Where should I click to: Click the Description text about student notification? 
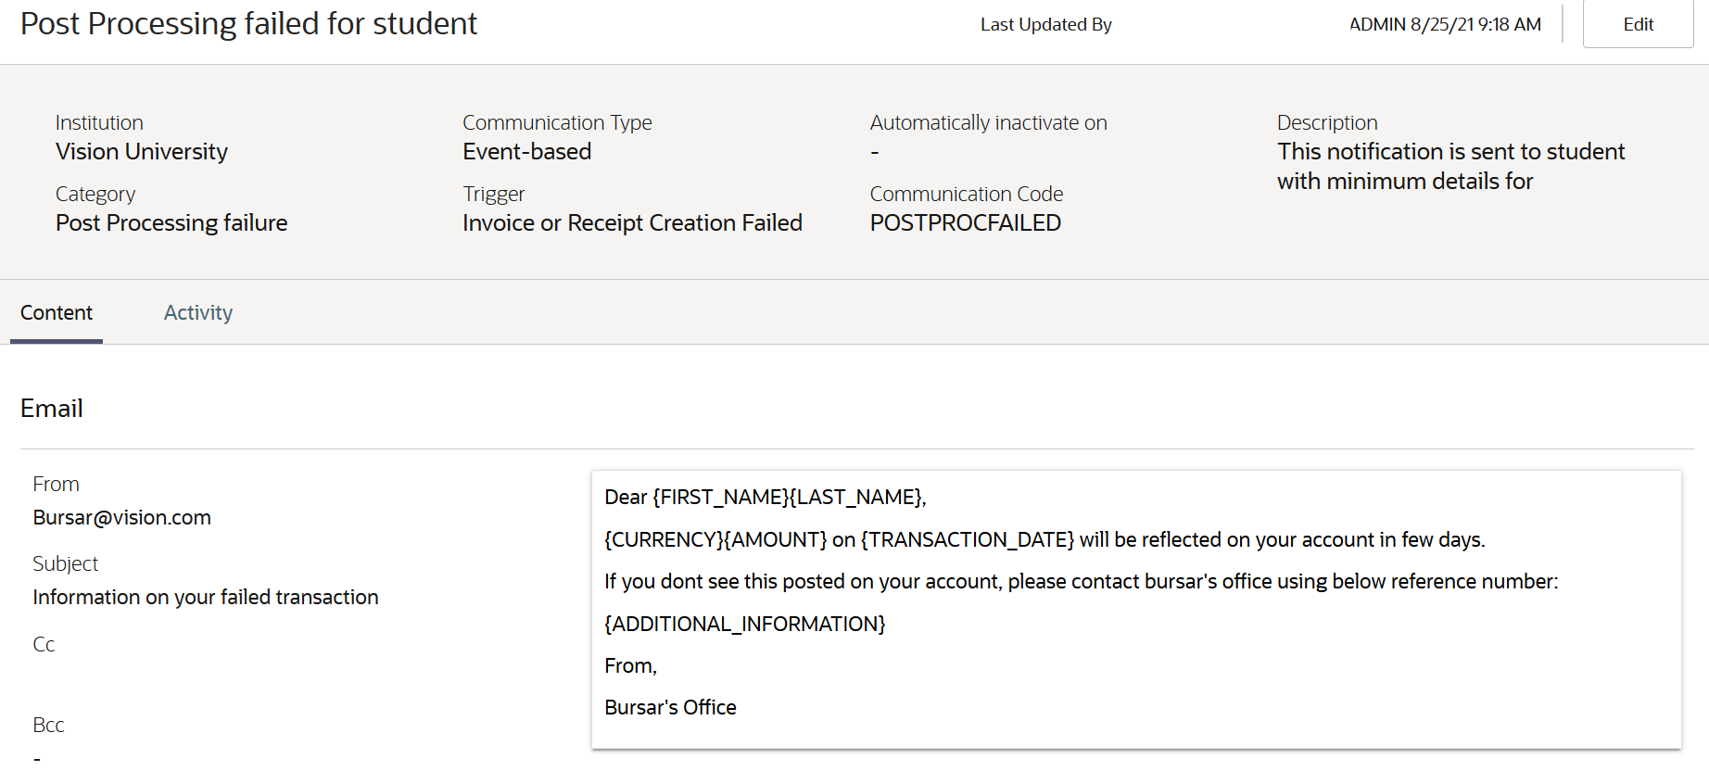click(1450, 167)
